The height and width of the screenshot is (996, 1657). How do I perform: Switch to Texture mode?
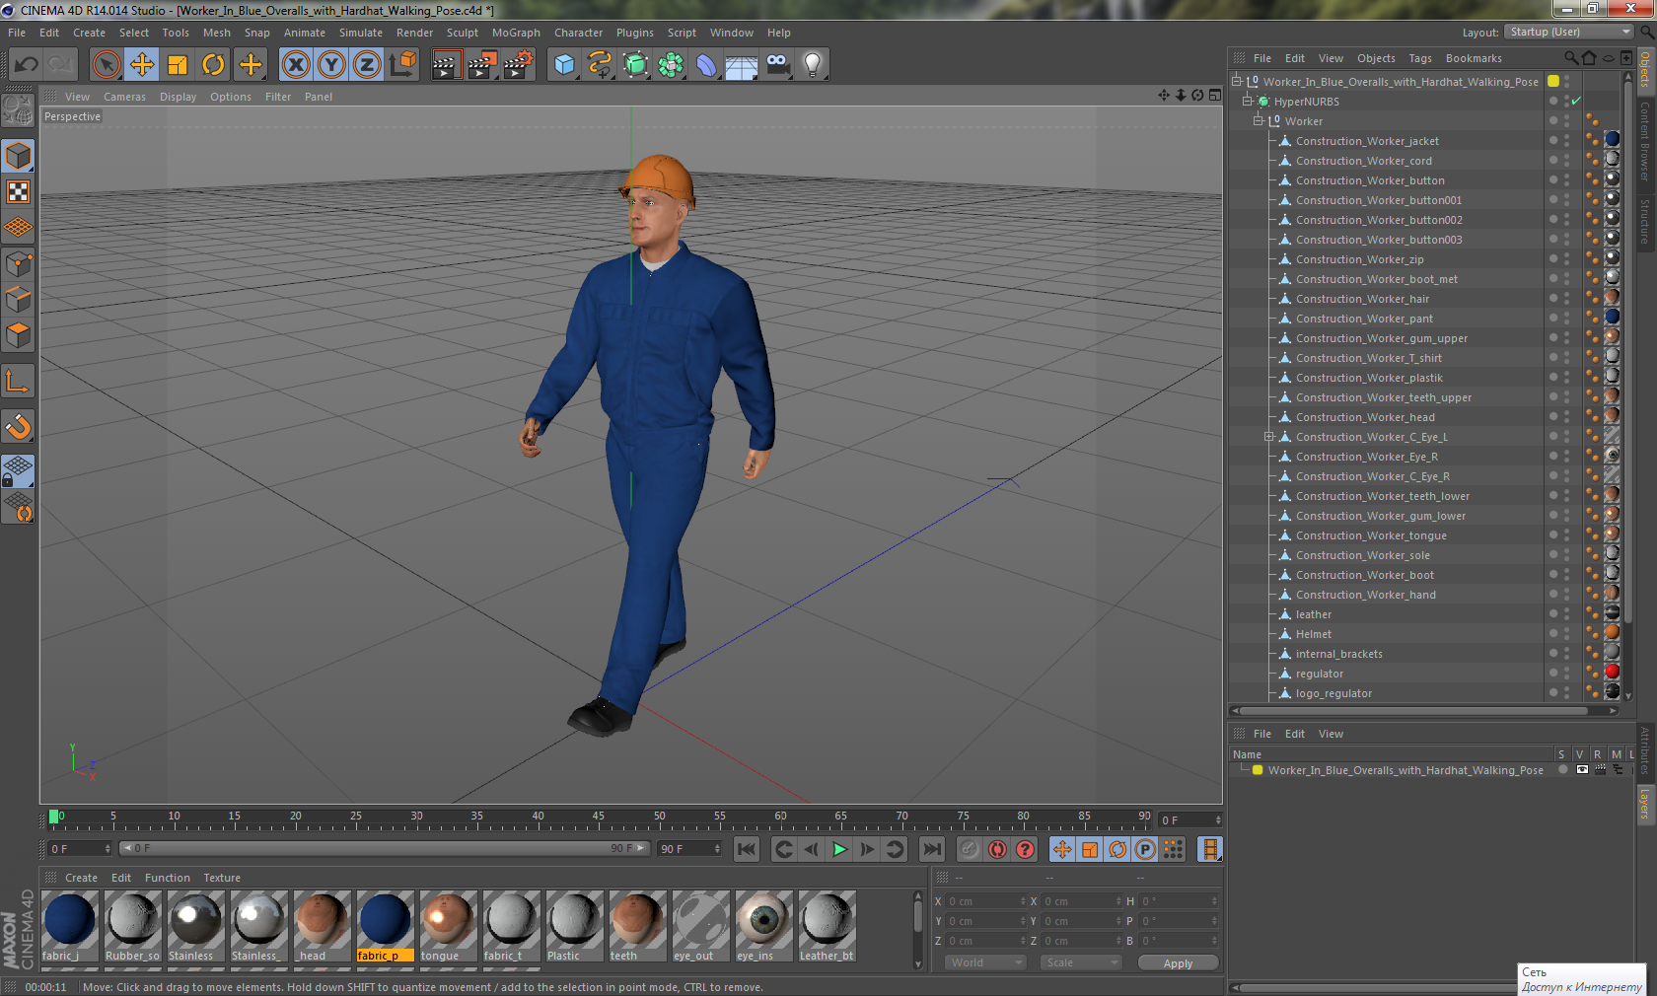[x=19, y=192]
